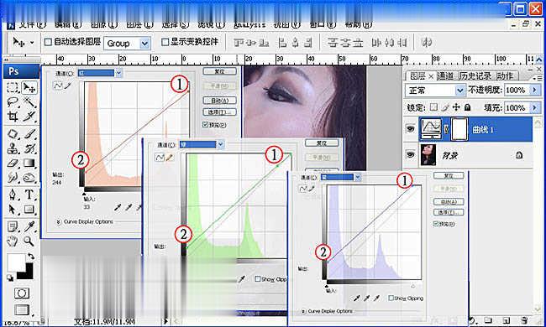
Task: Swap foreground and background colors
Action: click(31, 257)
